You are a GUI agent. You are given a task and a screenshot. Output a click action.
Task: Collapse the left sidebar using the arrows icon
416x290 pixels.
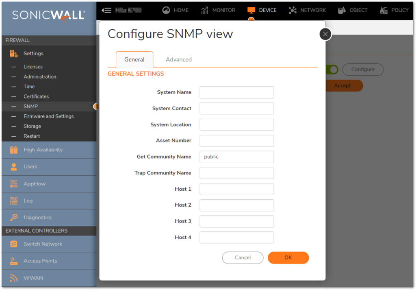106,10
